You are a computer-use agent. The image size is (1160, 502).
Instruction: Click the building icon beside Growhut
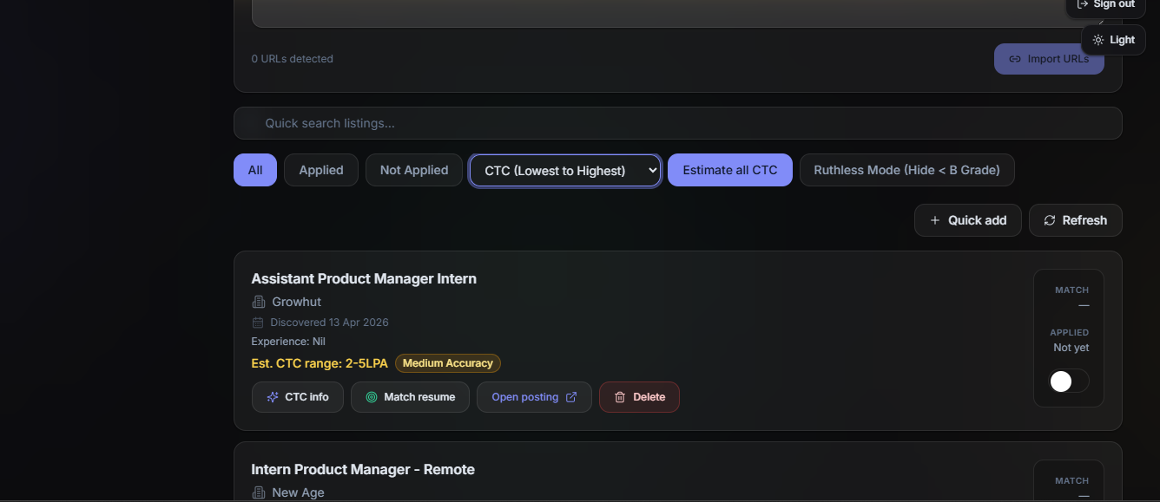[x=258, y=302]
